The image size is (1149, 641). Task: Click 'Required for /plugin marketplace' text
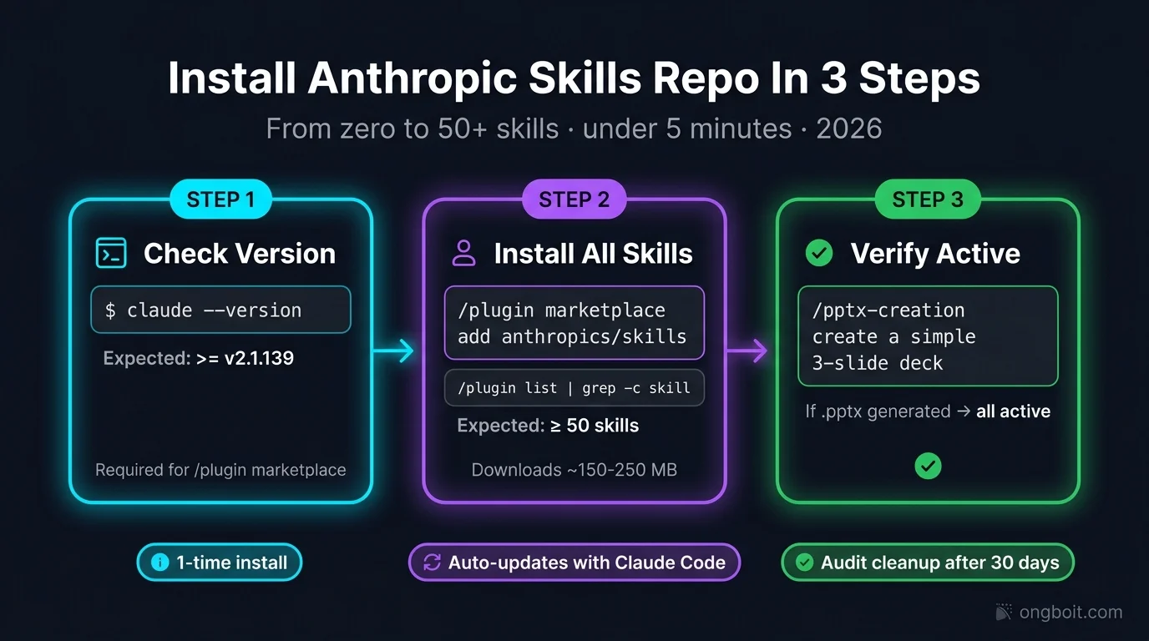220,470
